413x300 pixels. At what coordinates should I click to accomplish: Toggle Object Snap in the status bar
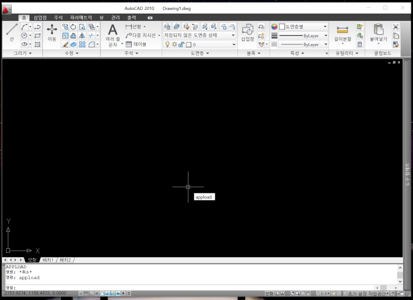[102, 293]
